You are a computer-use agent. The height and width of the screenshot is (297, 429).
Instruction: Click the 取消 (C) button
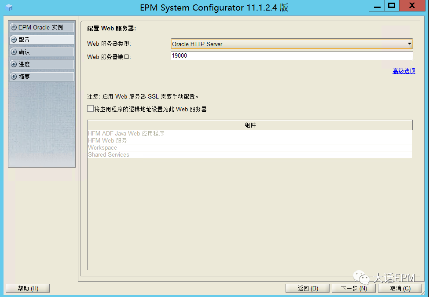point(400,288)
